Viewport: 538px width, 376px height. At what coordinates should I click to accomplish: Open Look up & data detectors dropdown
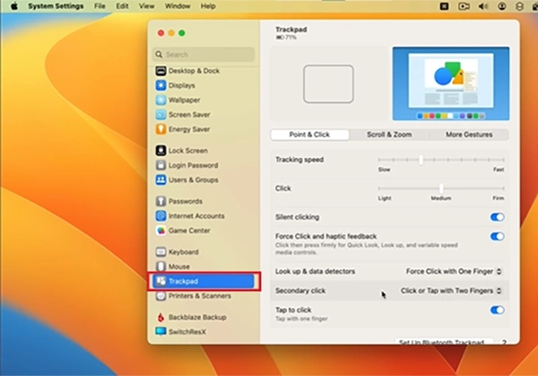point(454,271)
